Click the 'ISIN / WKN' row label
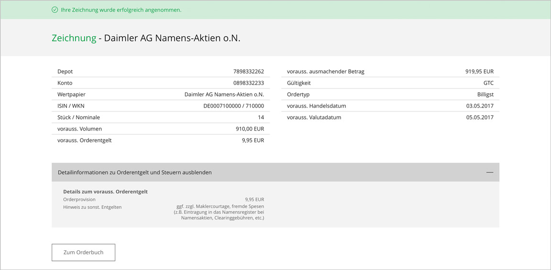This screenshot has height=270, width=551. point(70,106)
